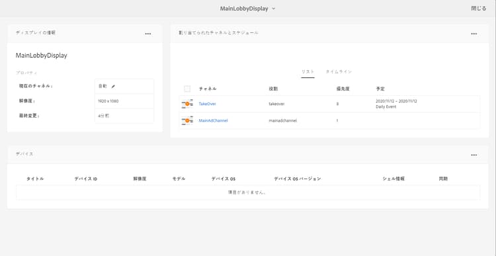This screenshot has height=256, width=496.
Task: Toggle the select-all channels checkbox
Action: (x=187, y=89)
